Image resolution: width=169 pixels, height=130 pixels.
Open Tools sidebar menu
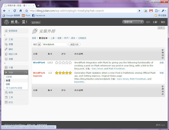(16, 97)
